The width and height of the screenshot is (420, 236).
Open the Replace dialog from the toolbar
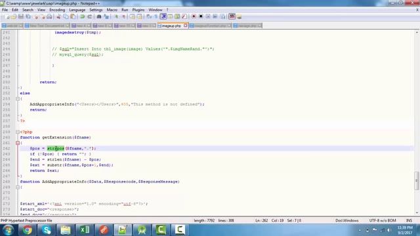coord(106,16)
